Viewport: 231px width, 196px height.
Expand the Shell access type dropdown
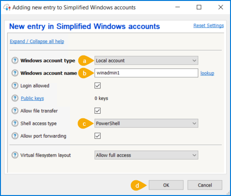(x=146, y=123)
